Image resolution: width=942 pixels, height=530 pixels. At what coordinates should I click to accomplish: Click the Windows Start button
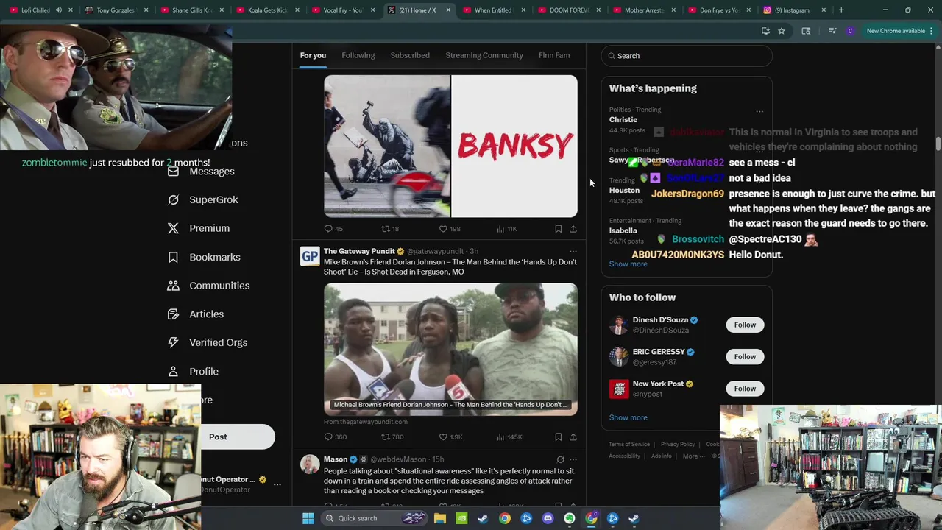308,518
